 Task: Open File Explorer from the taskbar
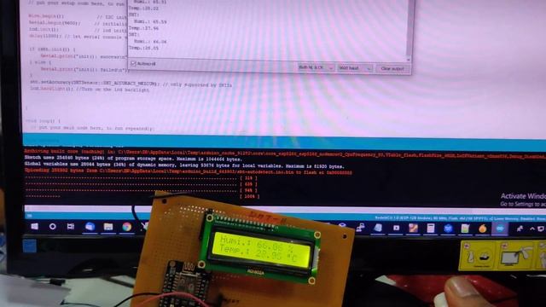[108, 227]
